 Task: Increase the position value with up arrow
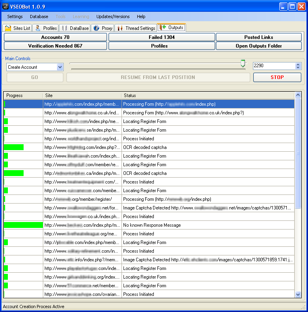point(298,64)
